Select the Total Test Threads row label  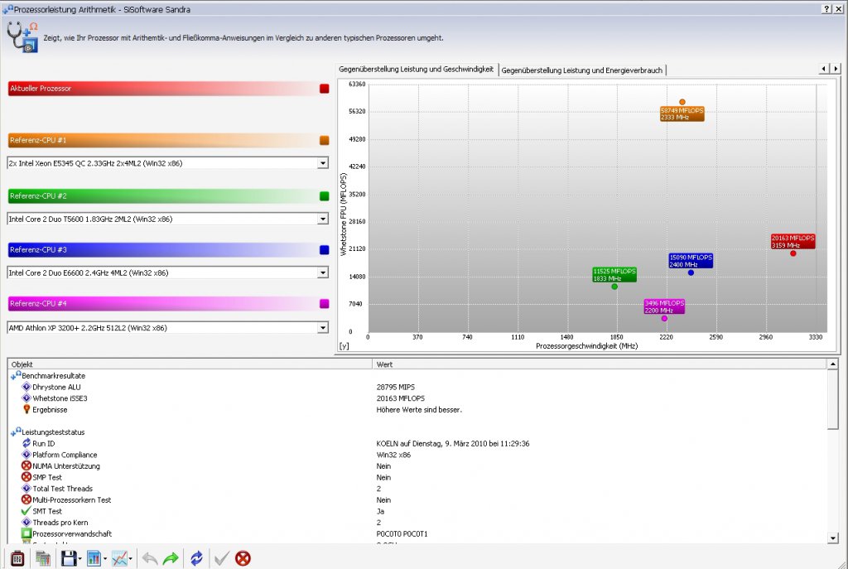tap(62, 489)
